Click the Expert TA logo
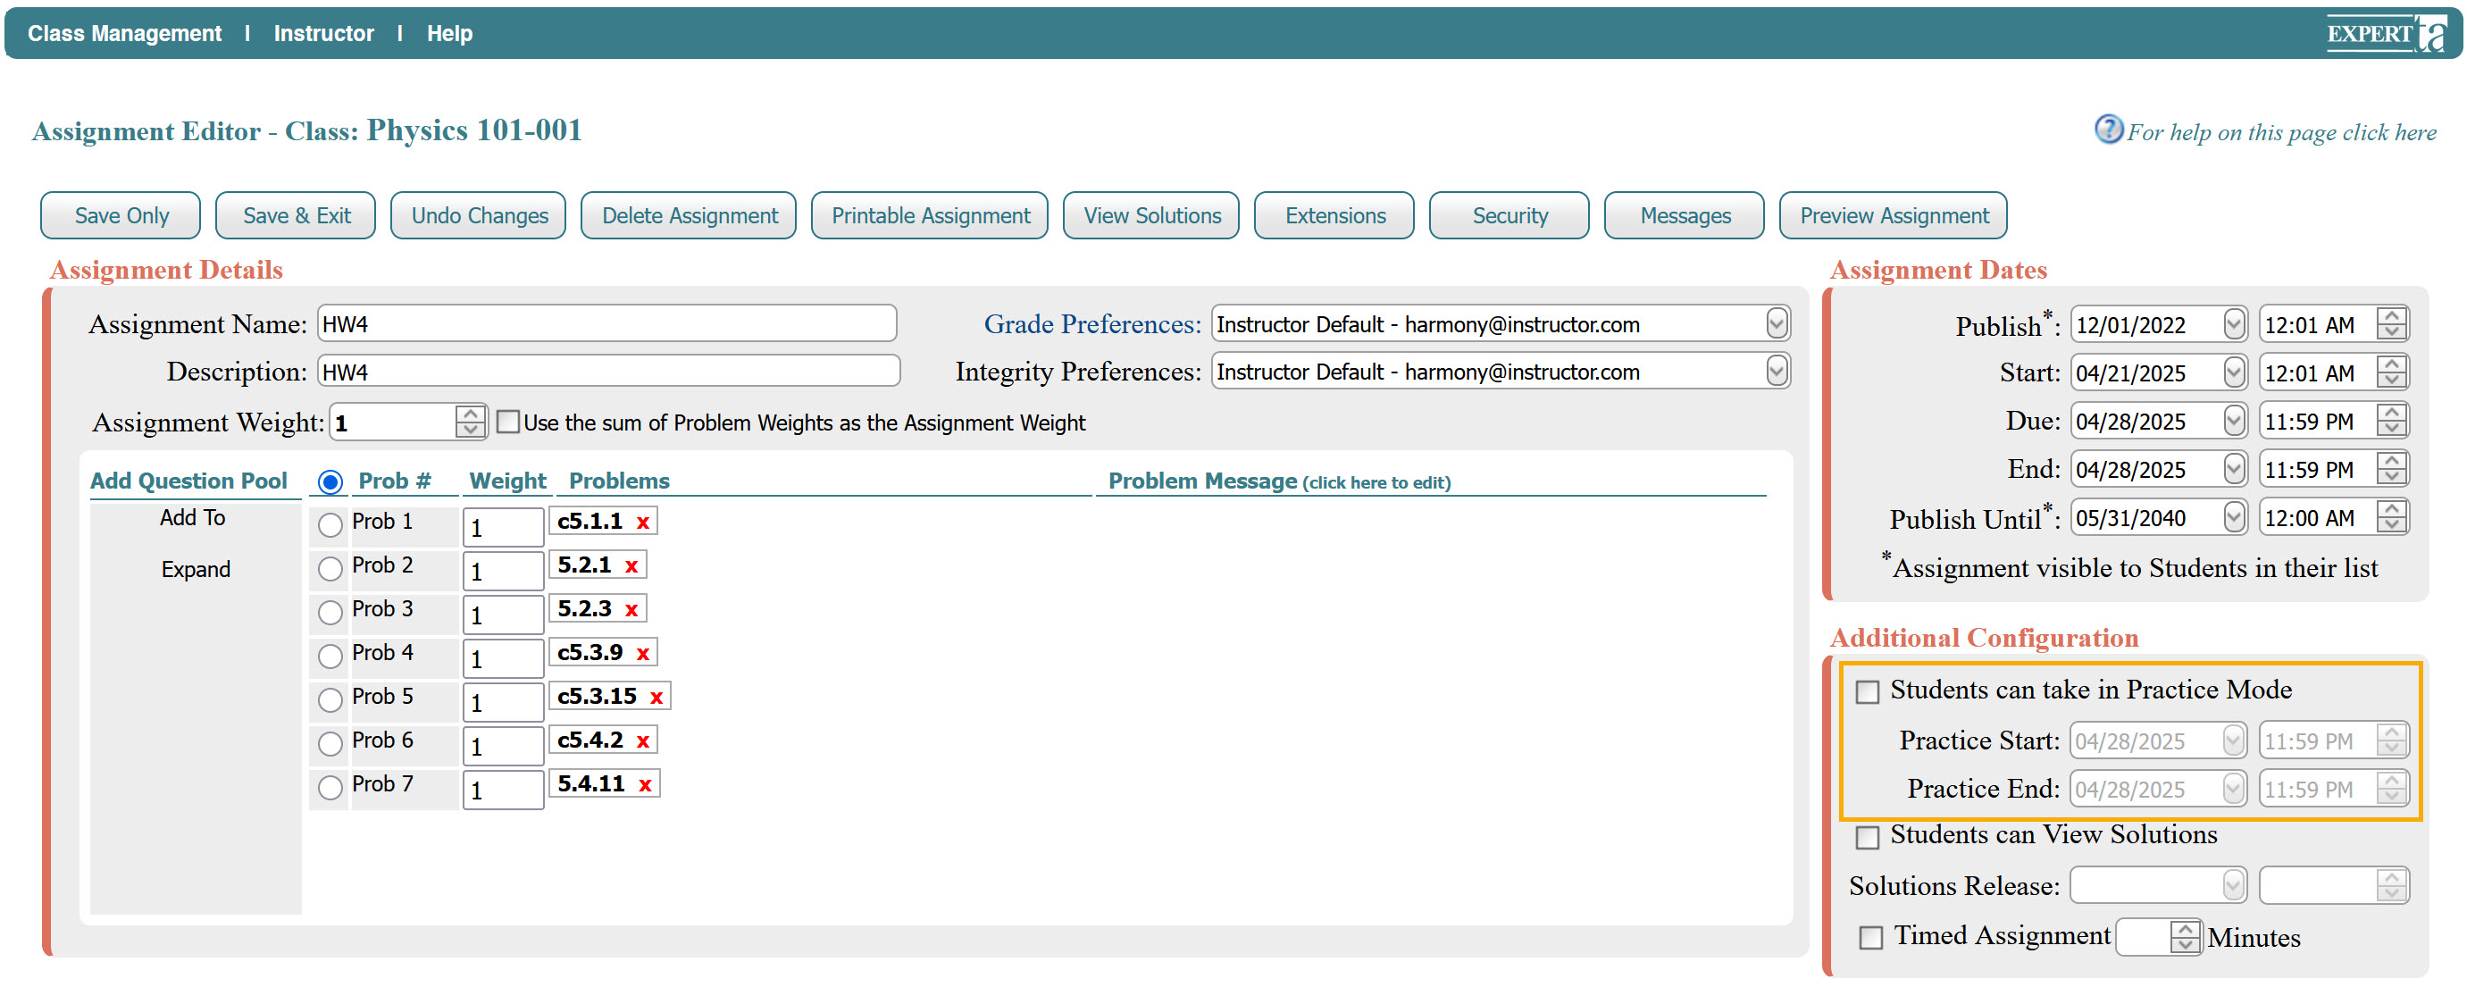2467x1004 pixels. pyautogui.click(x=2386, y=34)
